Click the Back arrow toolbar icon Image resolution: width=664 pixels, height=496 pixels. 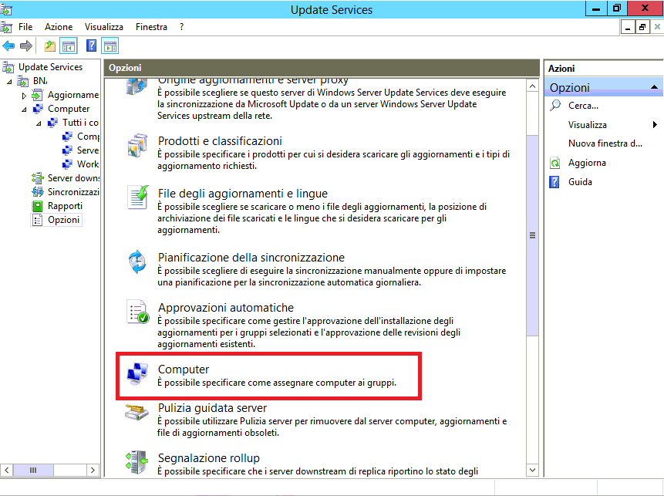pos(8,46)
